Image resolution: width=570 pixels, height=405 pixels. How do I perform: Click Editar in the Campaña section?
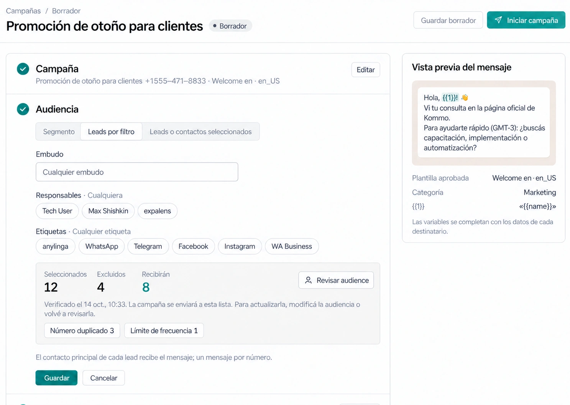click(366, 70)
